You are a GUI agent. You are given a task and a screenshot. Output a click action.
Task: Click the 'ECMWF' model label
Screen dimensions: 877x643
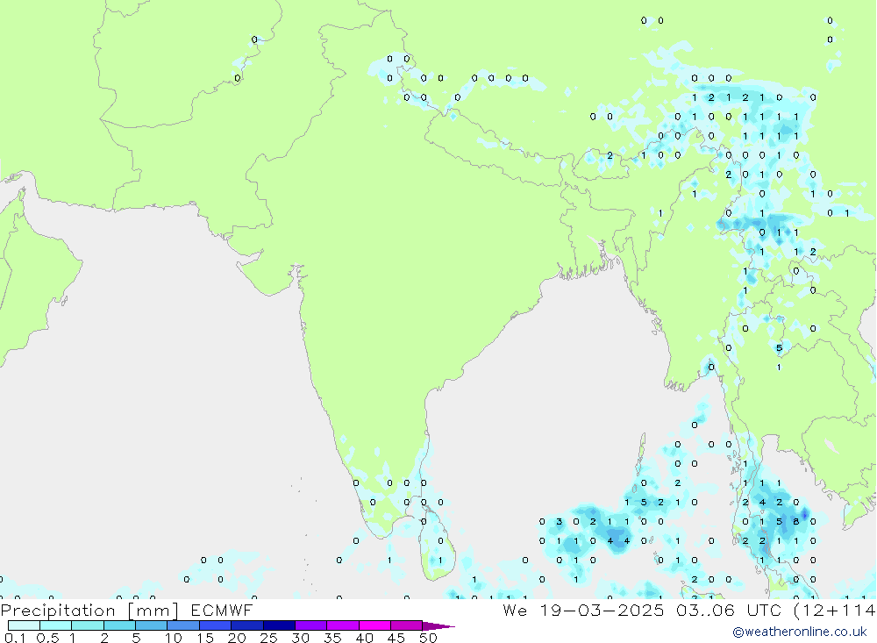click(x=222, y=610)
